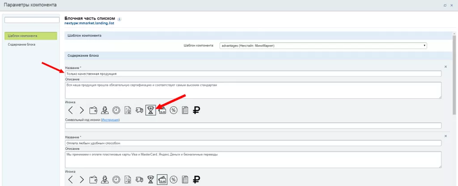
Task: Open the 'Инструкция' link
Action: 110,120
